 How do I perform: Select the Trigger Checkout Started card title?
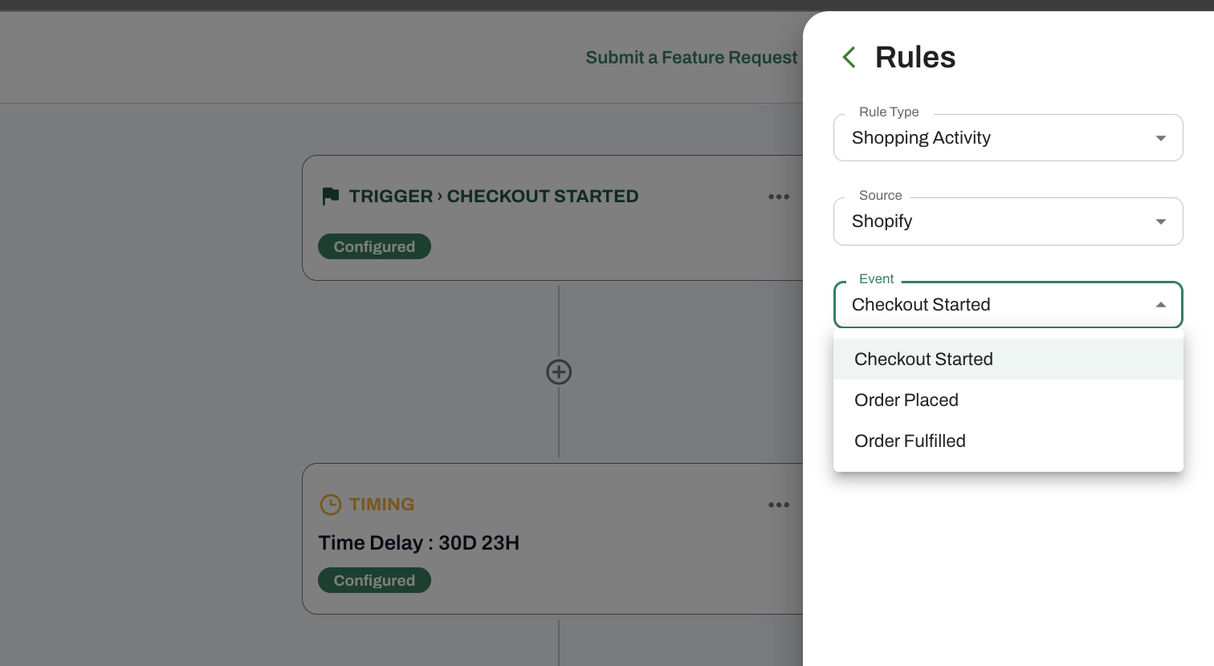point(494,197)
